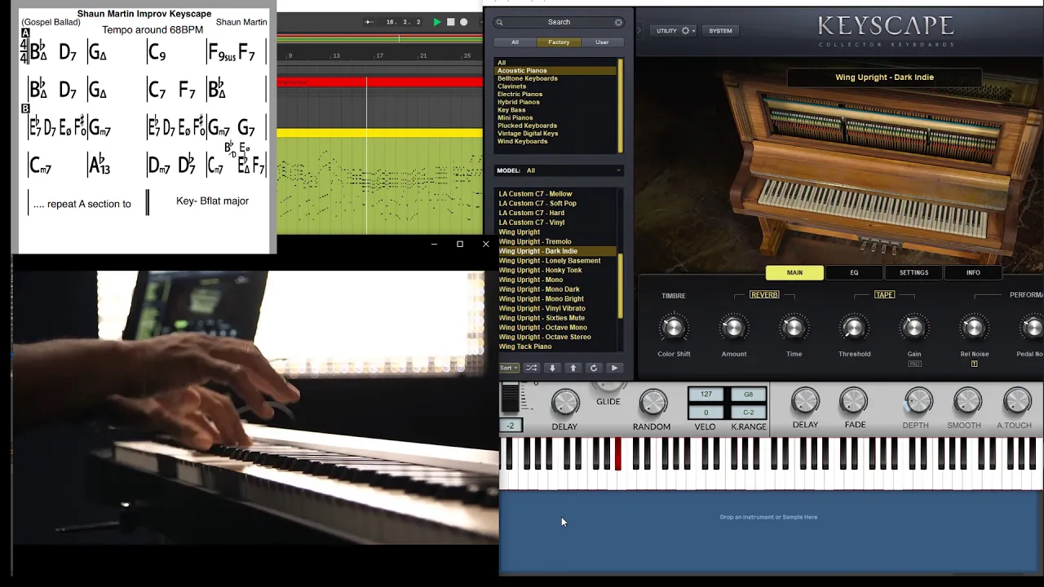The width and height of the screenshot is (1044, 587).
Task: Switch to the MAIN tab
Action: pos(794,272)
